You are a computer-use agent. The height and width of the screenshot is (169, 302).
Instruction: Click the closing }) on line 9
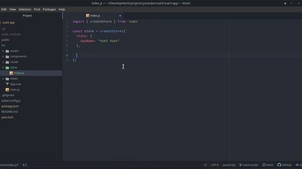pyautogui.click(x=75, y=60)
